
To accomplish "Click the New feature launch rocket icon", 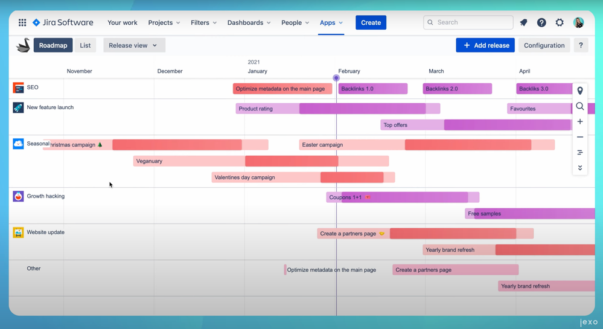I will tap(18, 107).
